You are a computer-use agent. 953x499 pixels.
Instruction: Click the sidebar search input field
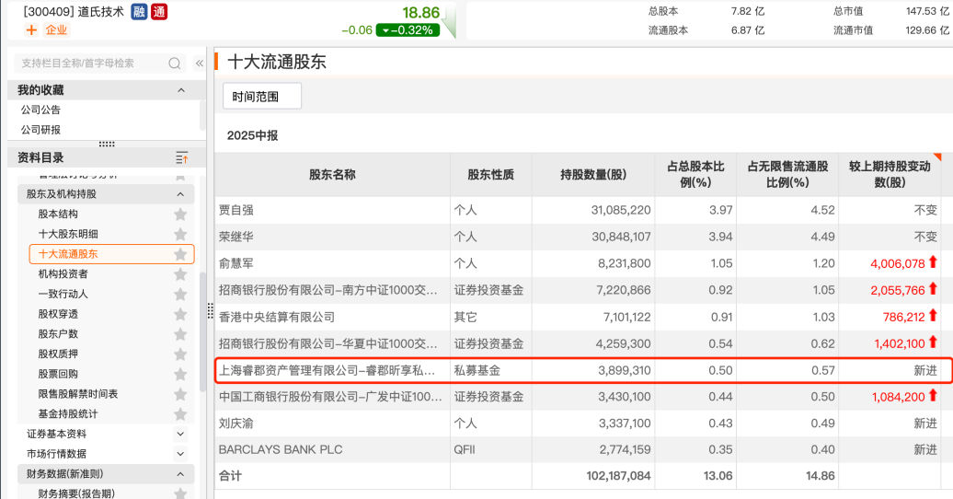coord(92,64)
